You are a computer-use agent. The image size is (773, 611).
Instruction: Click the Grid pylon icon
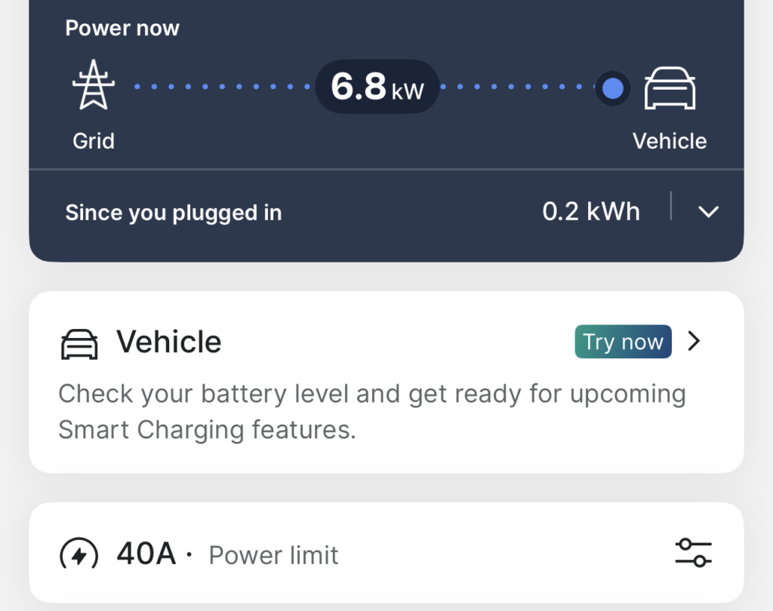tap(93, 84)
